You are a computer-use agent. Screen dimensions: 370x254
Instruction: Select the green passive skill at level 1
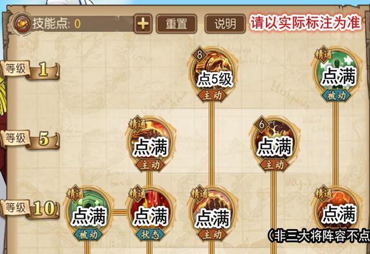pyautogui.click(x=336, y=73)
